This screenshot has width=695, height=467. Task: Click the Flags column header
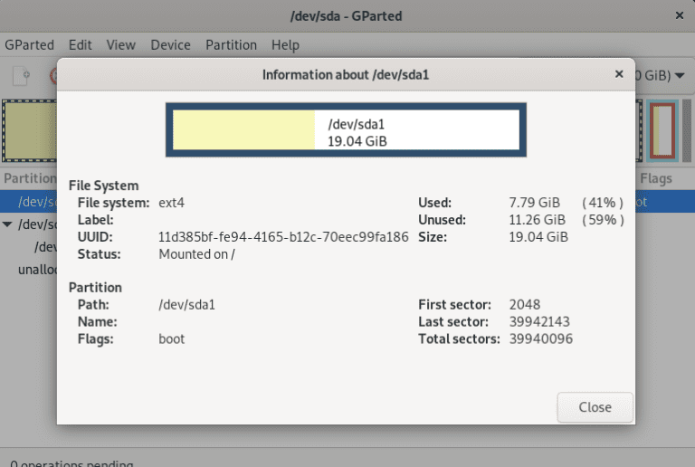(656, 178)
